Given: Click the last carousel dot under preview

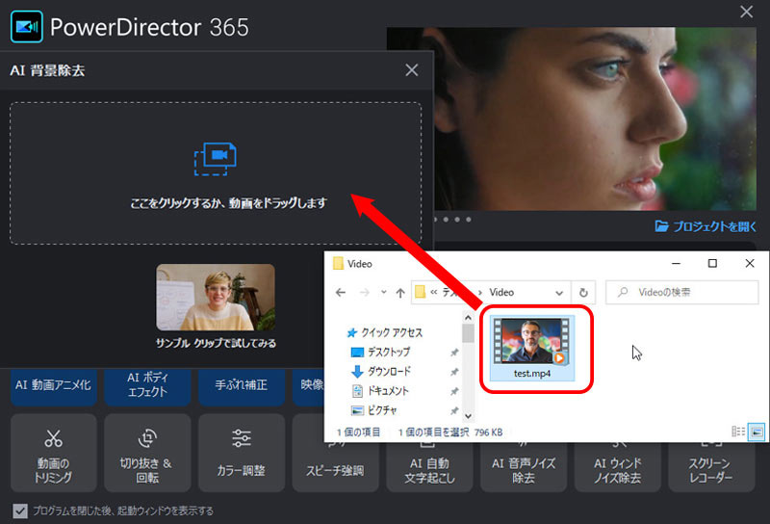Looking at the screenshot, I should coord(469,220).
